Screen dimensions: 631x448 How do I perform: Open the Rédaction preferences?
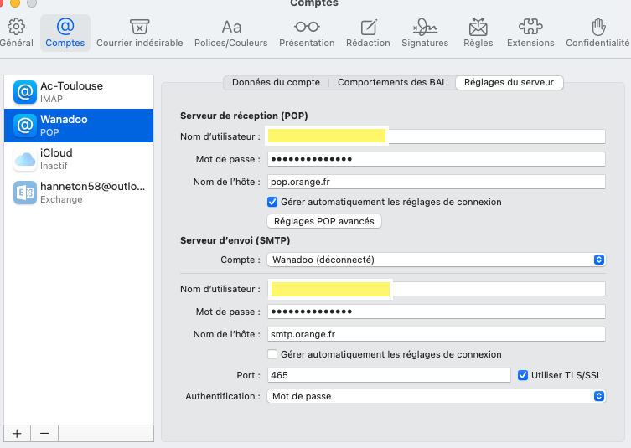[x=368, y=33]
